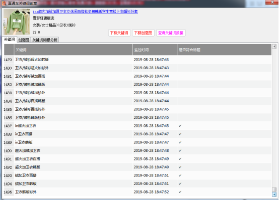
Task: Switch to the 创意图 tab
Action: 24,40
